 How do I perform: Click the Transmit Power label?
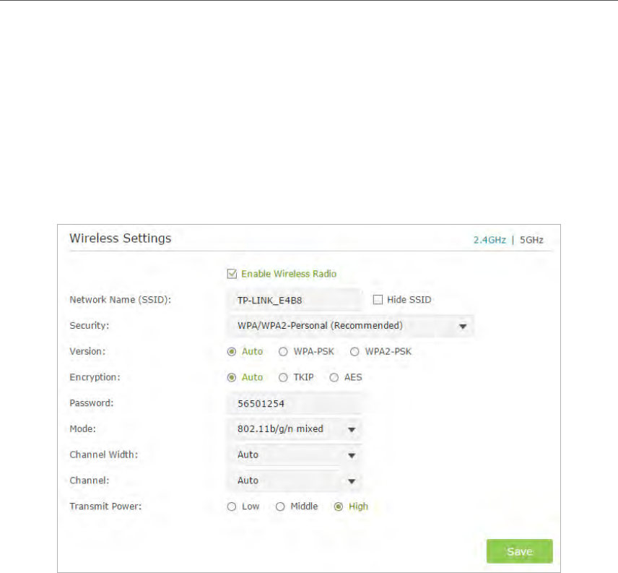click(105, 507)
